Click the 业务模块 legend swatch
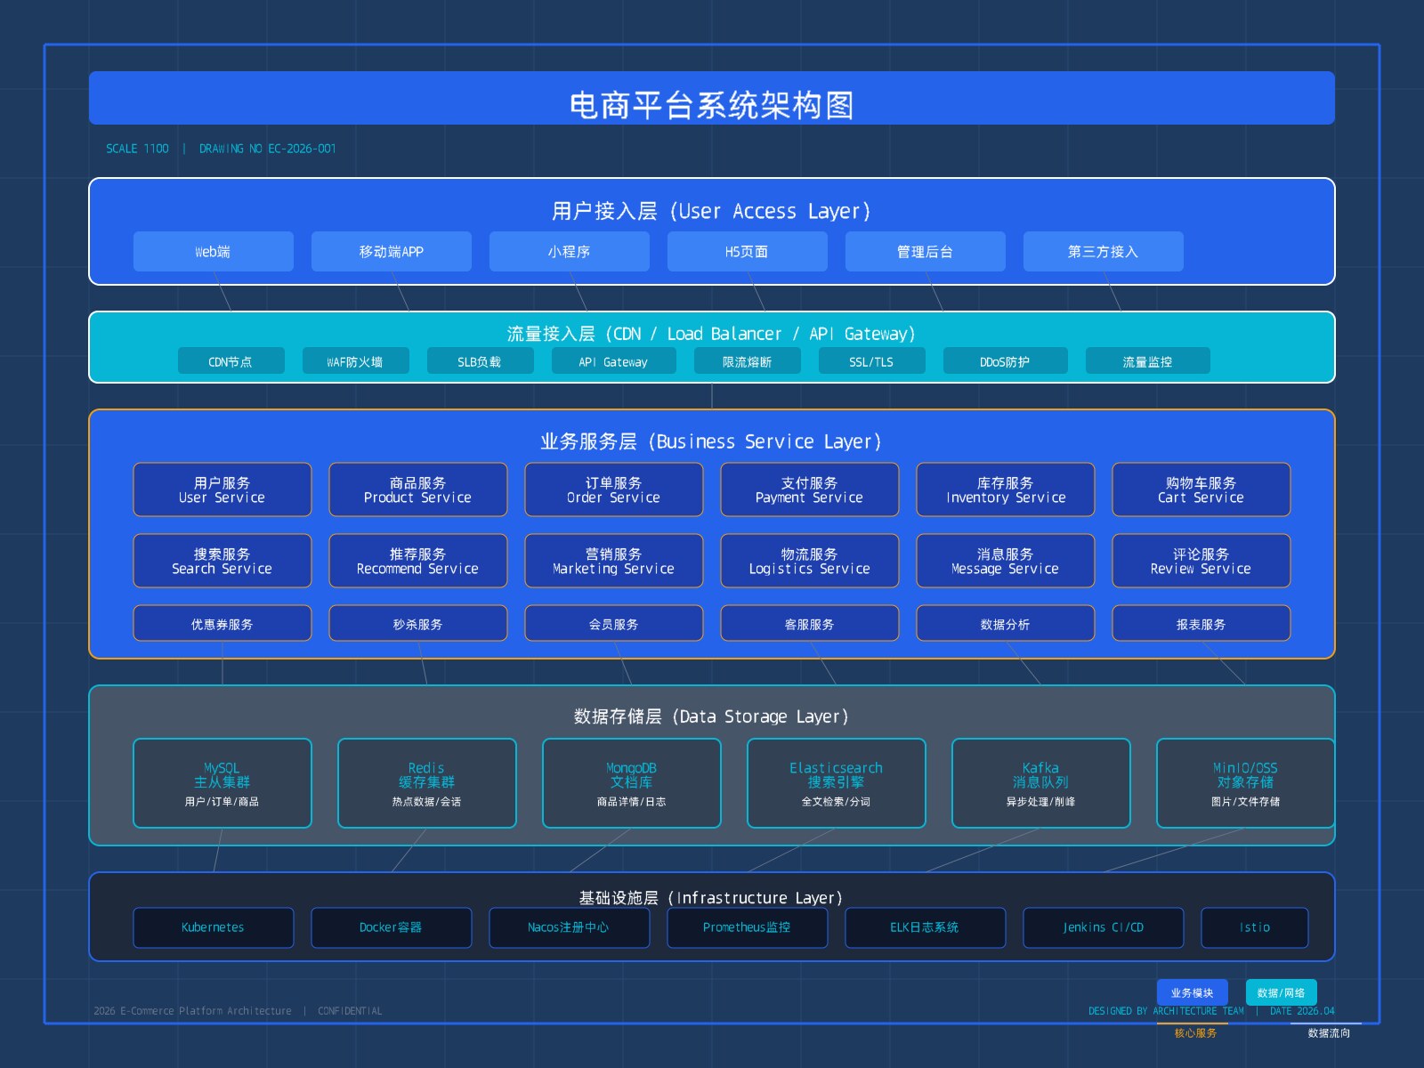This screenshot has height=1068, width=1424. (1193, 992)
